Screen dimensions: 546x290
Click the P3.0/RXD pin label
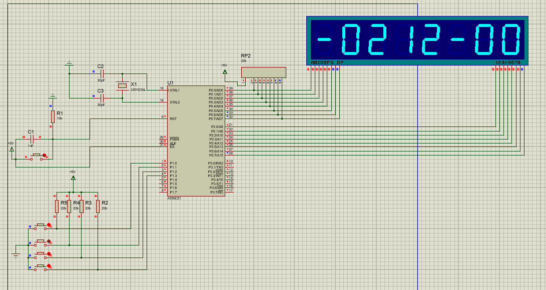(x=216, y=163)
